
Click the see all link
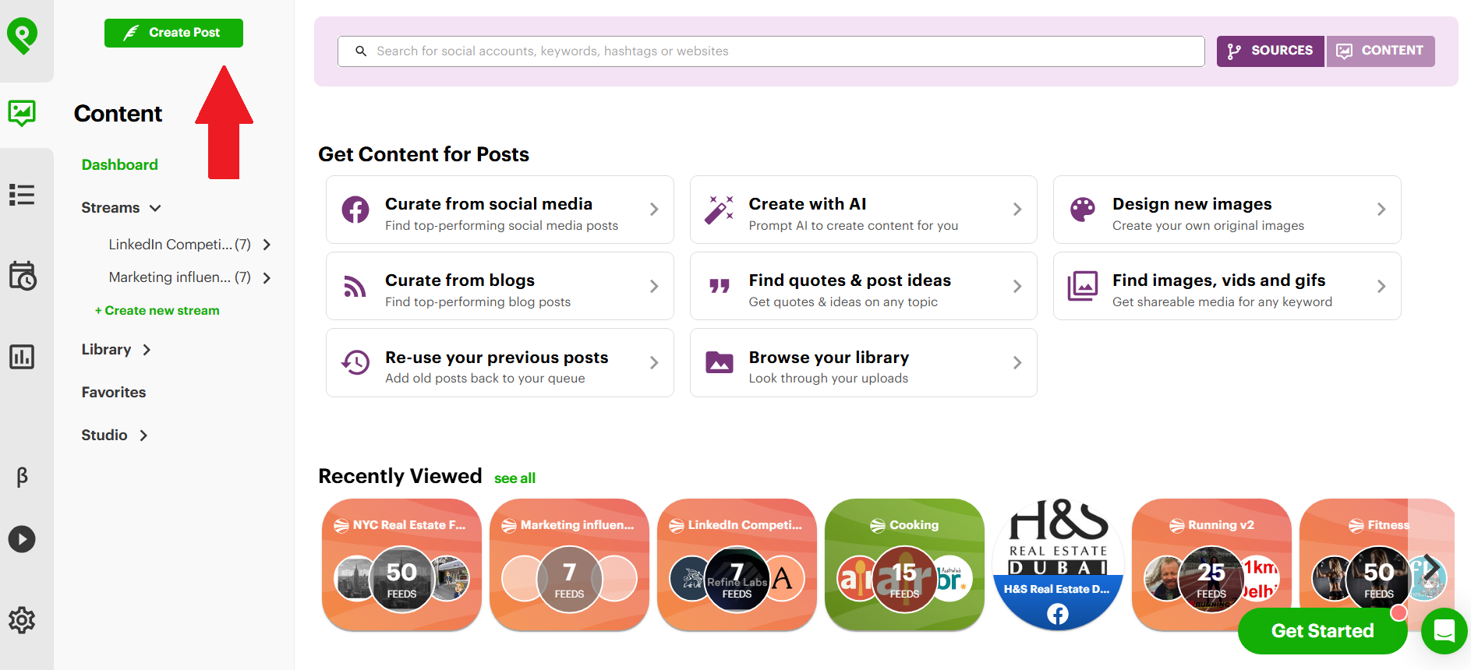(x=514, y=478)
